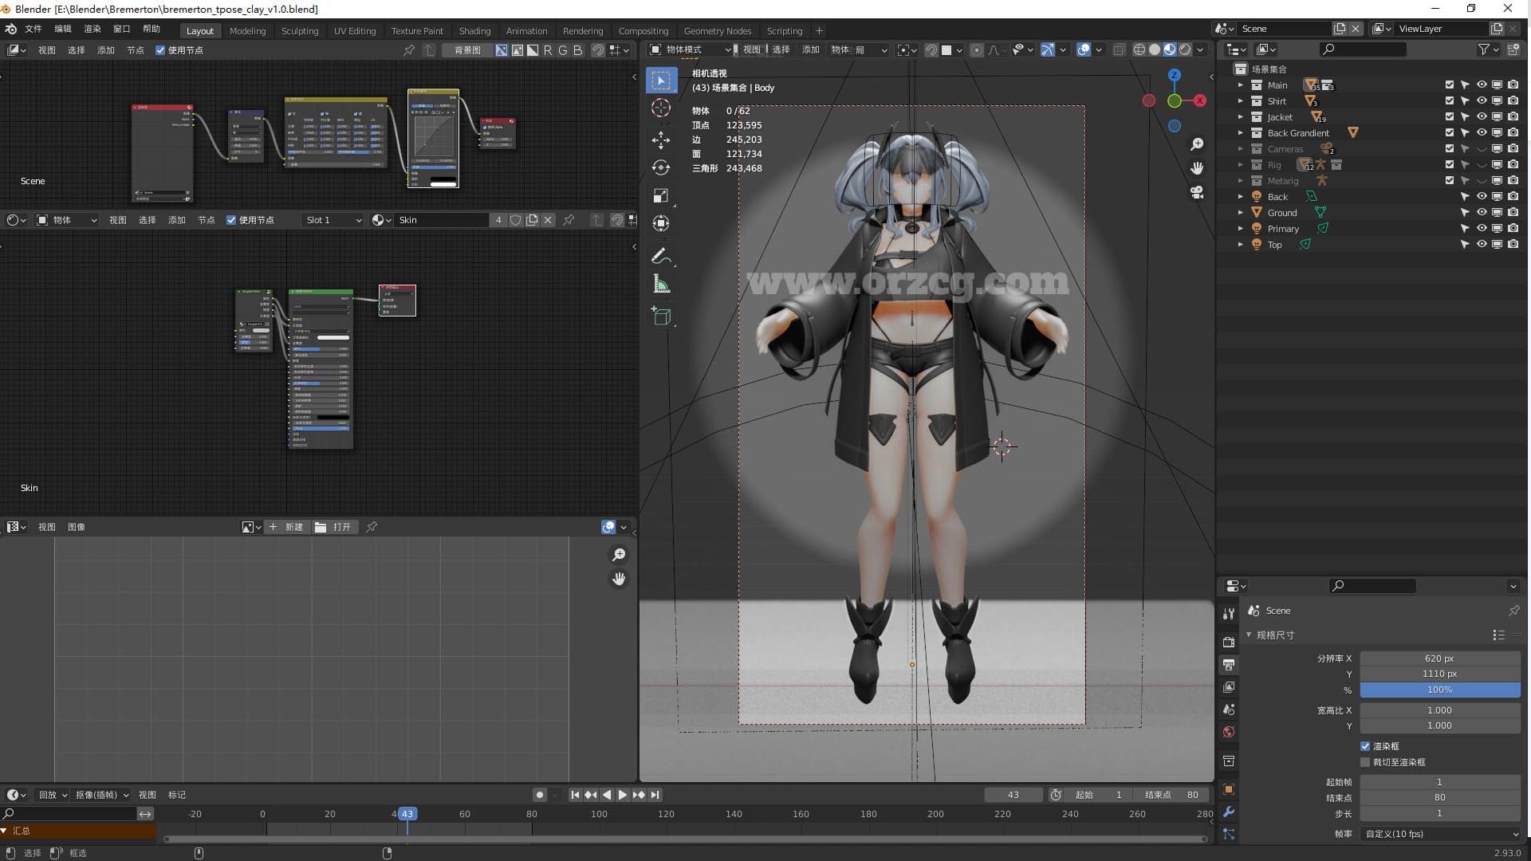Click the New image button in image editor
This screenshot has height=861, width=1531.
click(x=286, y=527)
